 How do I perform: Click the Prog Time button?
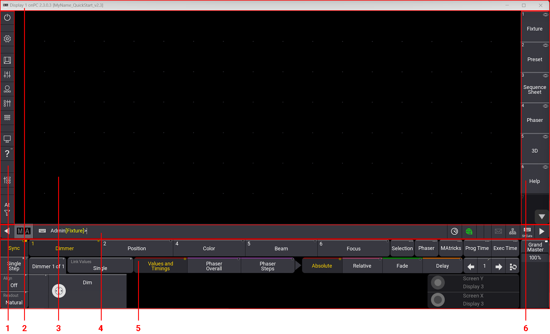477,248
